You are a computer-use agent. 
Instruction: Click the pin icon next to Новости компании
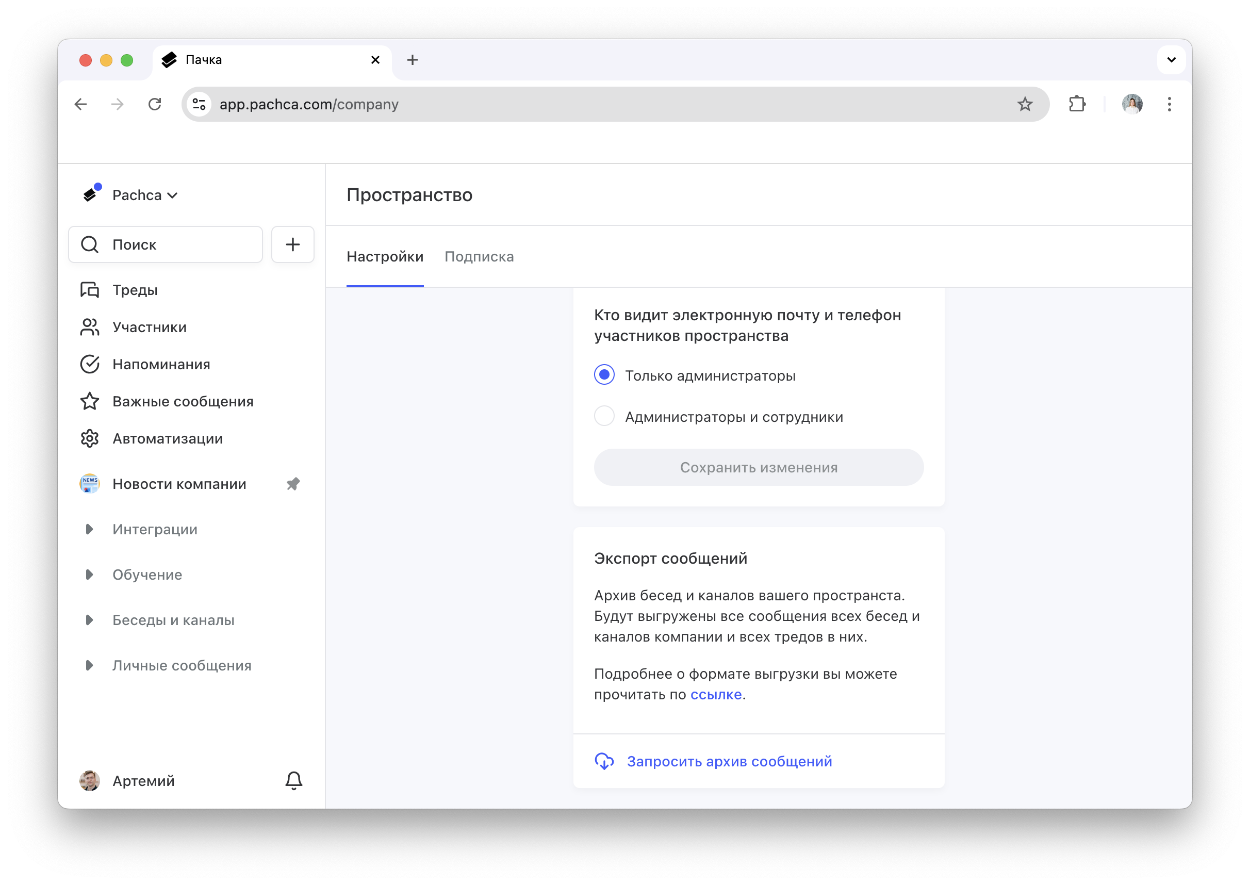[x=293, y=484]
